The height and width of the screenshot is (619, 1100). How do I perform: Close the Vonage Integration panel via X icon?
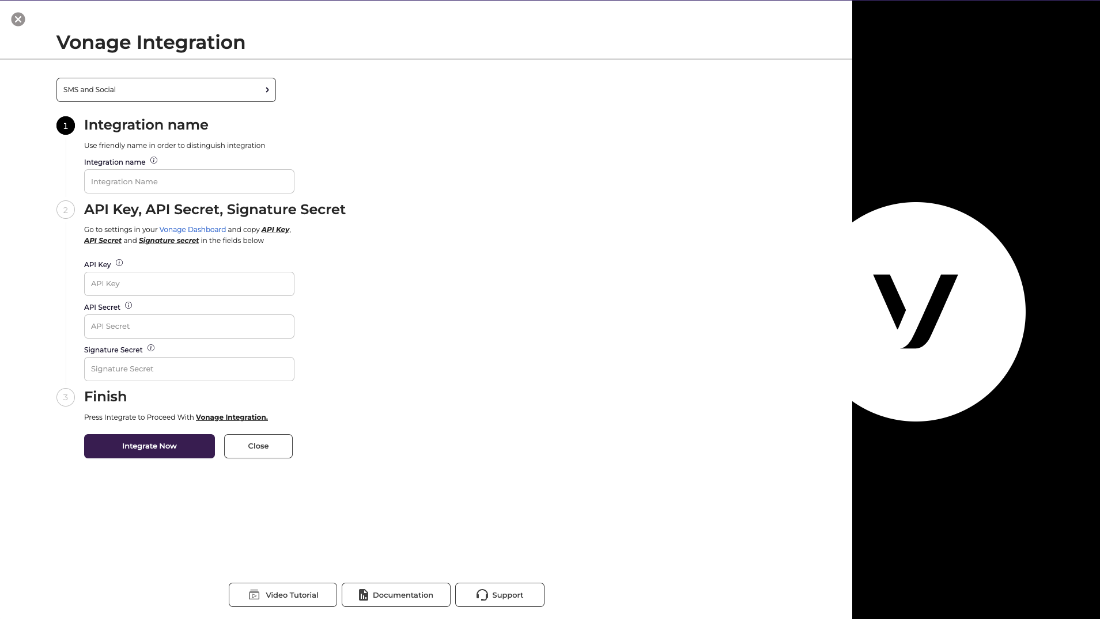(x=18, y=20)
